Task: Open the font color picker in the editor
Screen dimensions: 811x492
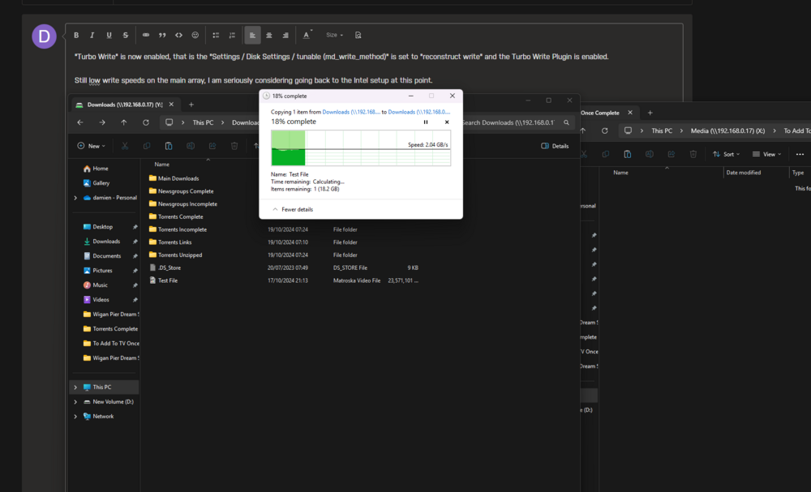Action: 307,35
